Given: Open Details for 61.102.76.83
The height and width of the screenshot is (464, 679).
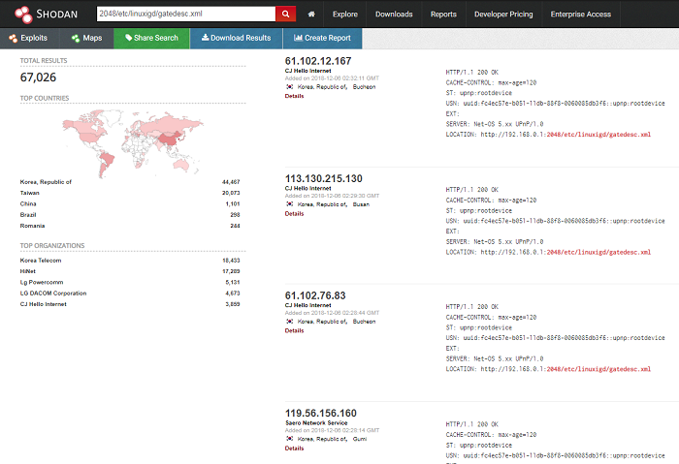Looking at the screenshot, I should point(294,331).
